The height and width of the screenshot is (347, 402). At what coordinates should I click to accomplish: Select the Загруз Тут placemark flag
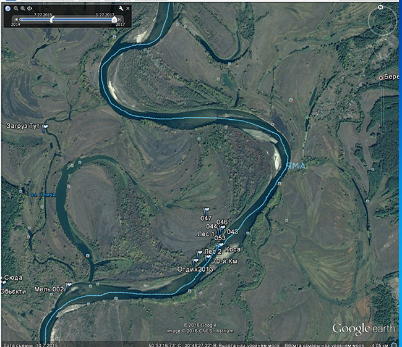coord(45,128)
